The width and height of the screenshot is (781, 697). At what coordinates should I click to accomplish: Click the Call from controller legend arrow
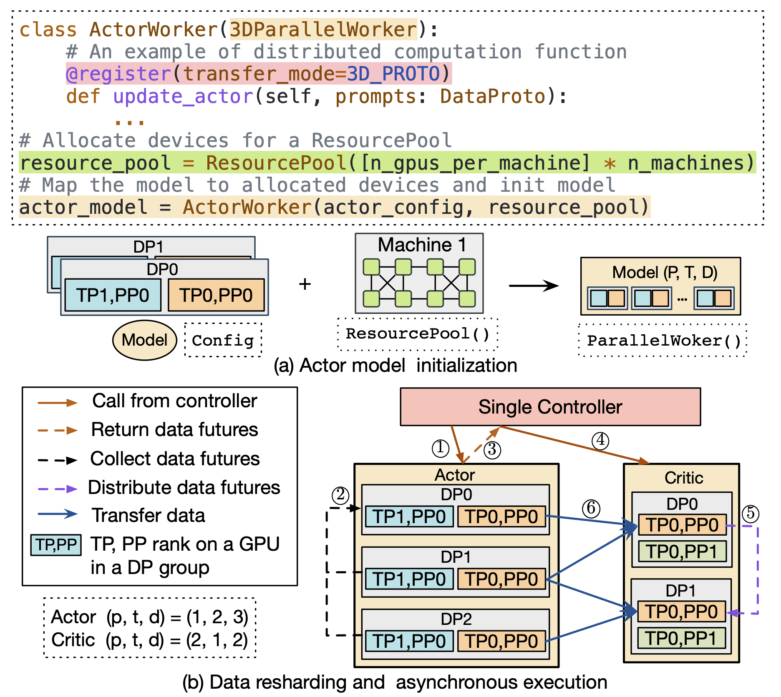58,403
